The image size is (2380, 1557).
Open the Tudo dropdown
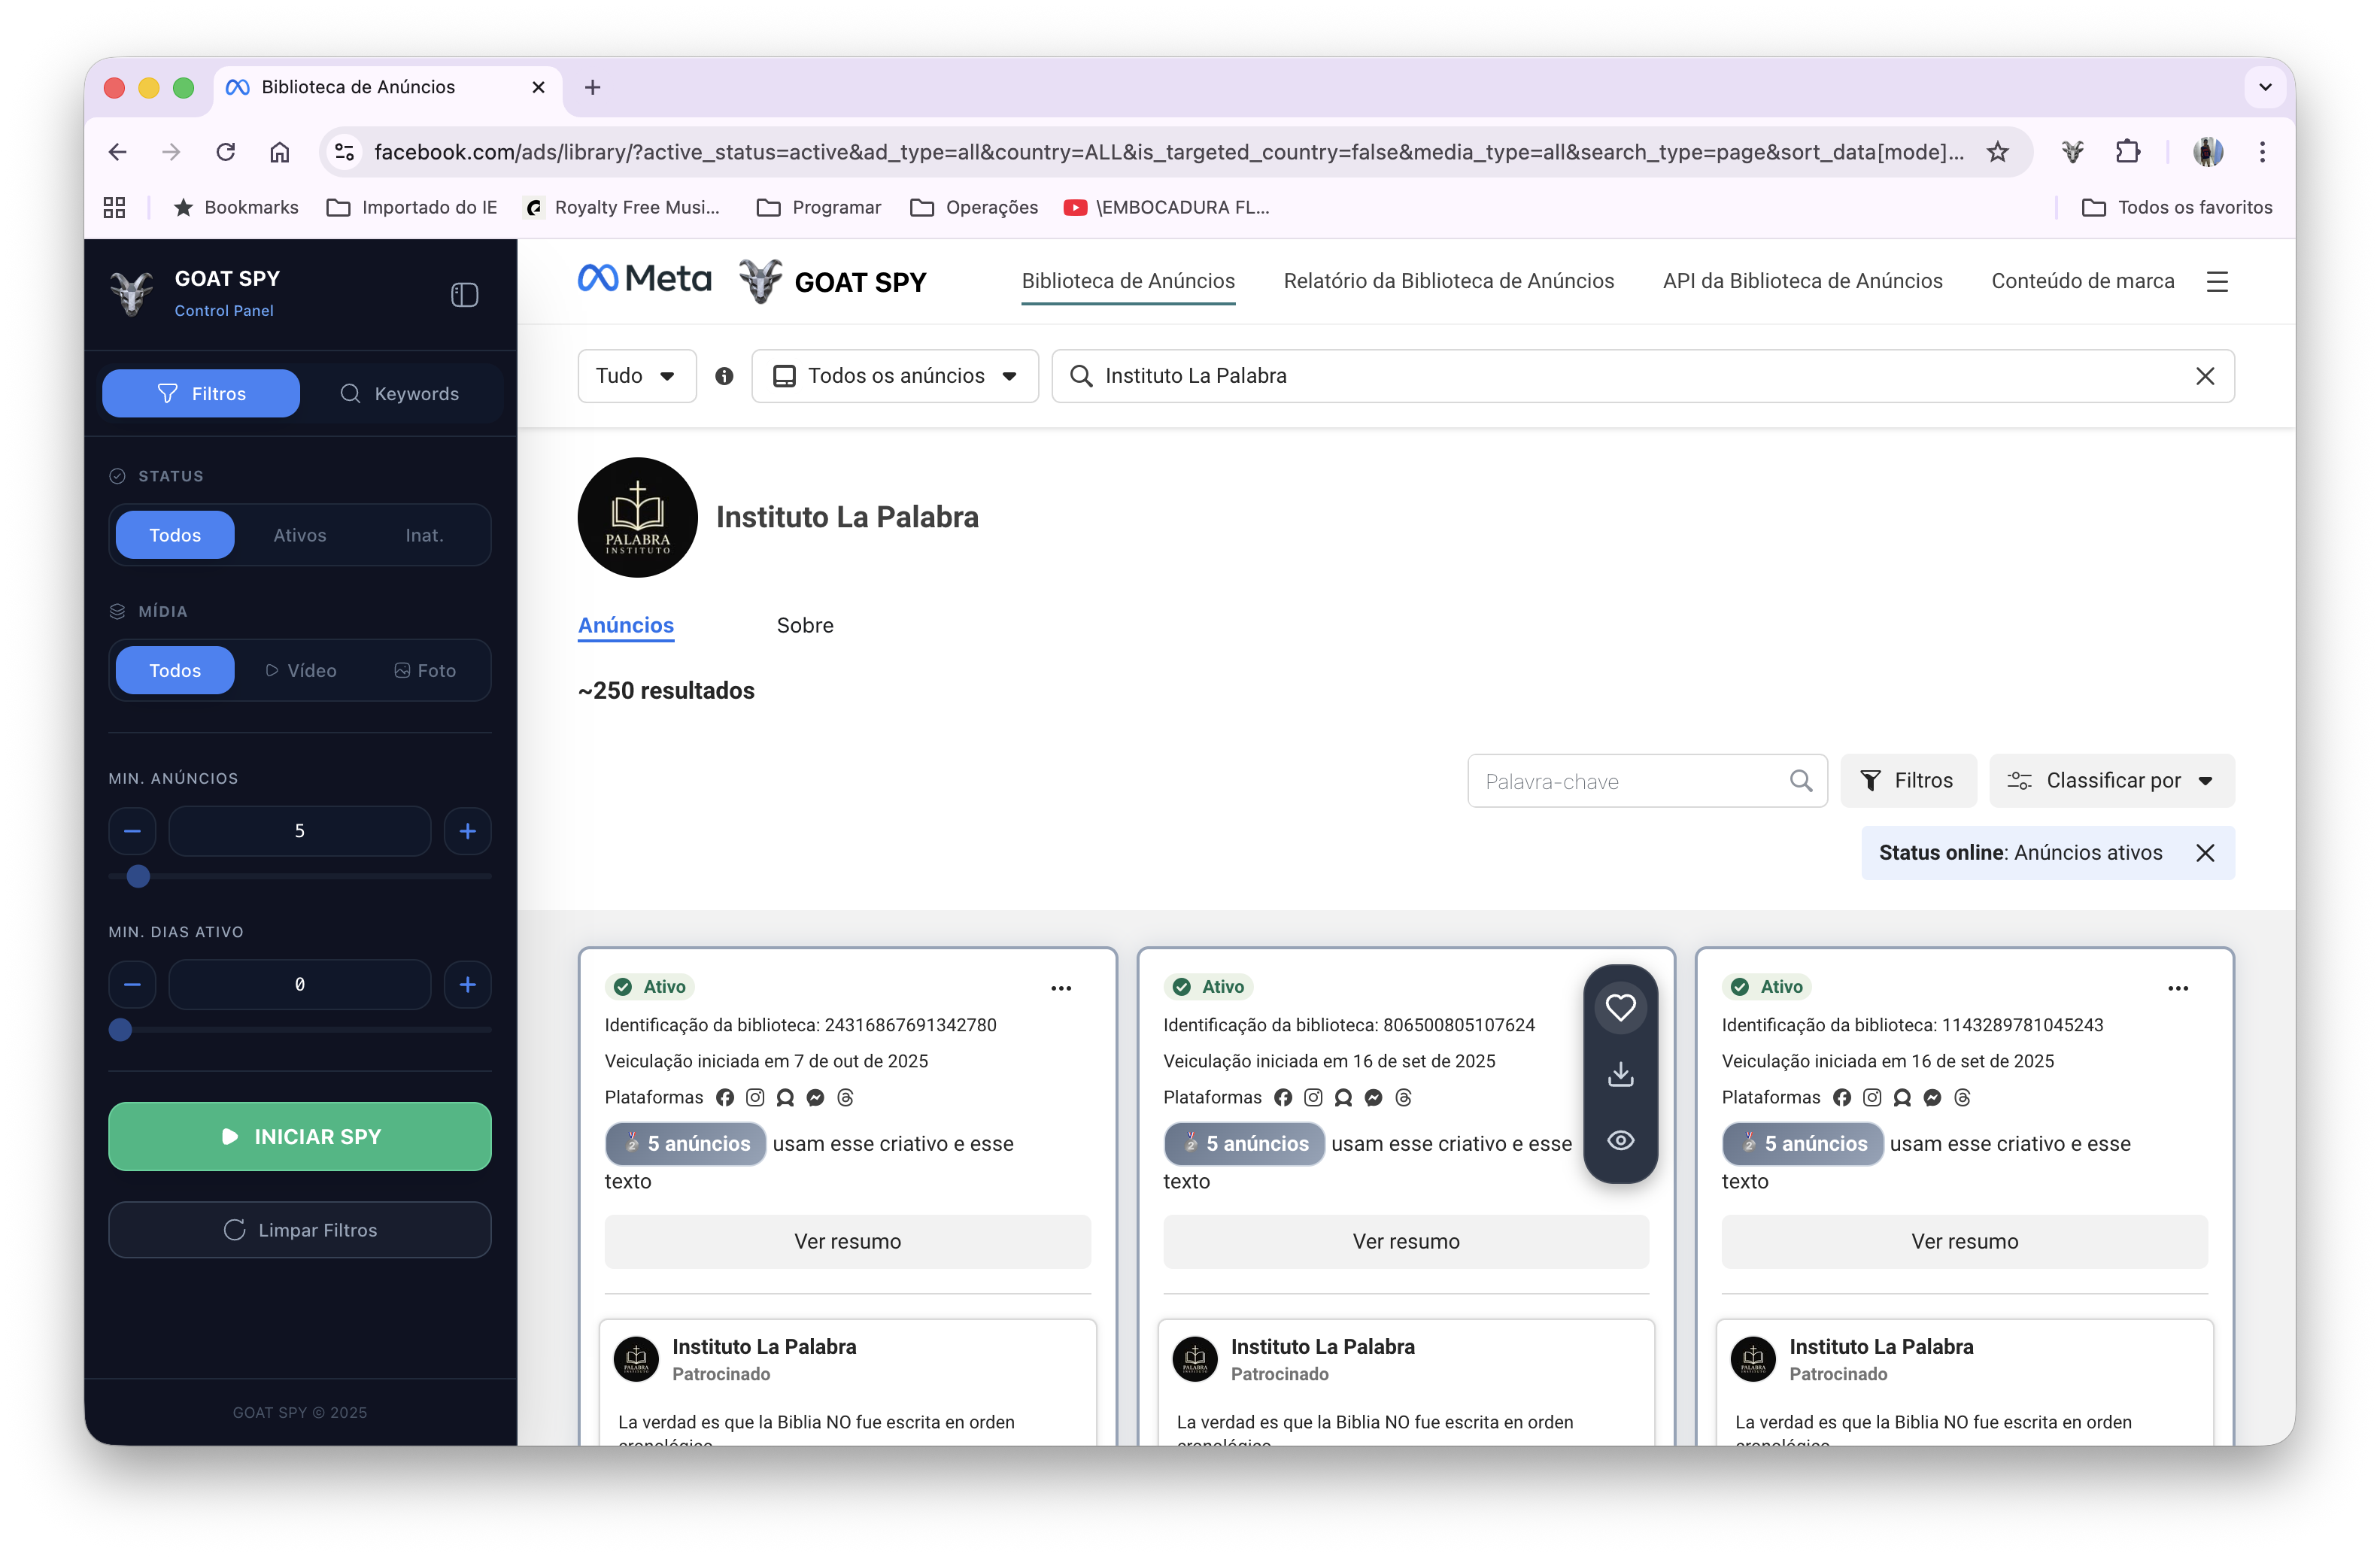(636, 376)
